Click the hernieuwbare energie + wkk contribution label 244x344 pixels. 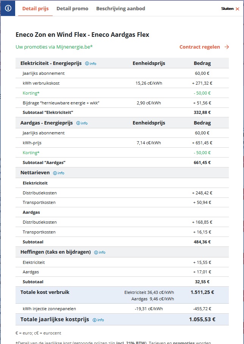tap(61, 103)
